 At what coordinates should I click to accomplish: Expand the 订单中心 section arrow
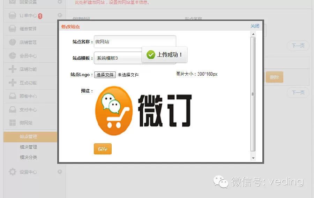(60, 15)
